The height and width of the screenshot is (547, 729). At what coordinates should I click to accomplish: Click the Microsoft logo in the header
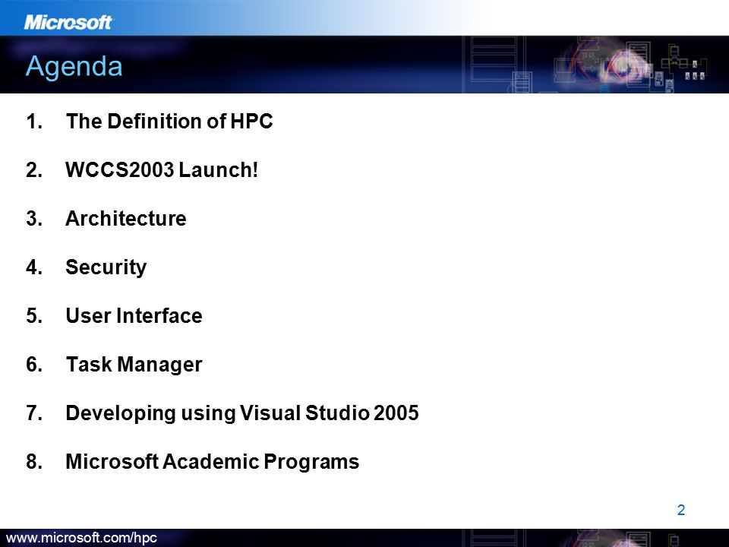click(x=68, y=22)
